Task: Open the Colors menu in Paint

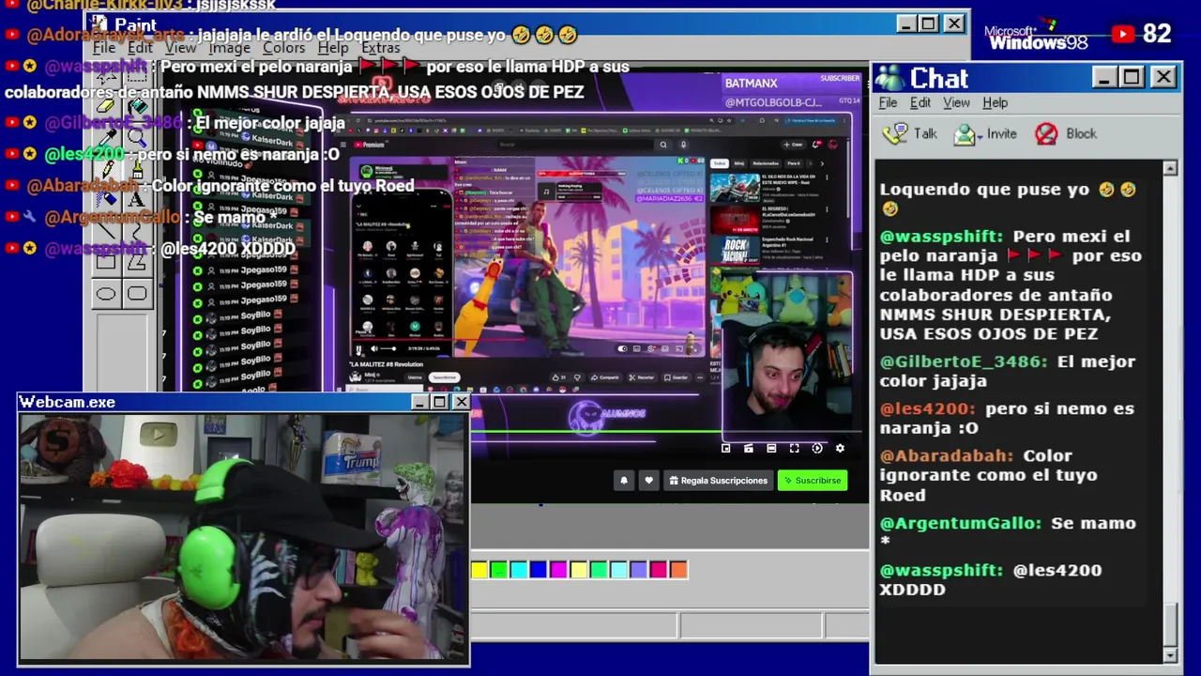Action: (x=283, y=48)
